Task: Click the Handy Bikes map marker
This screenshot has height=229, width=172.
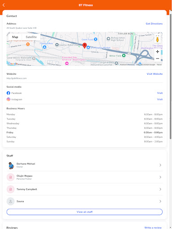Action: [x=44, y=47]
